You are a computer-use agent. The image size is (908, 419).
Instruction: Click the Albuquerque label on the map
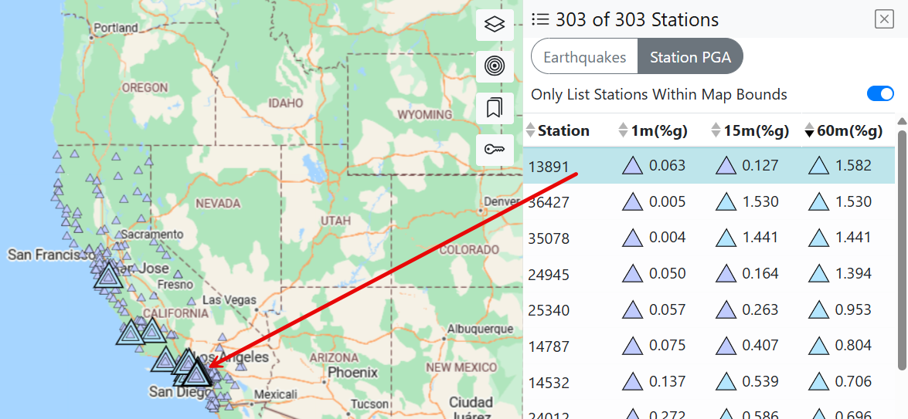click(x=479, y=329)
